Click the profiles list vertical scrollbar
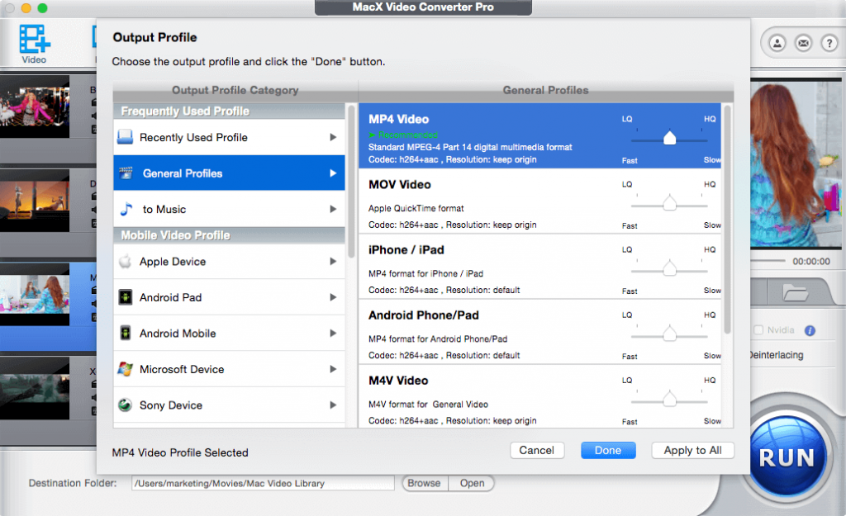The image size is (846, 516). [727, 220]
